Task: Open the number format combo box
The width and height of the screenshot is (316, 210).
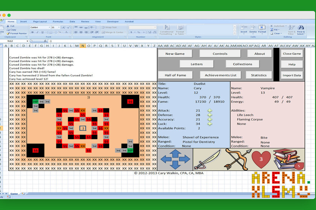Action: pyautogui.click(x=143, y=27)
